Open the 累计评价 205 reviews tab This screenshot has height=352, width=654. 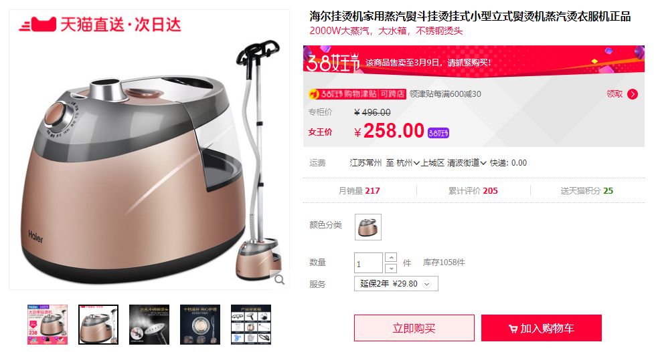pos(473,190)
